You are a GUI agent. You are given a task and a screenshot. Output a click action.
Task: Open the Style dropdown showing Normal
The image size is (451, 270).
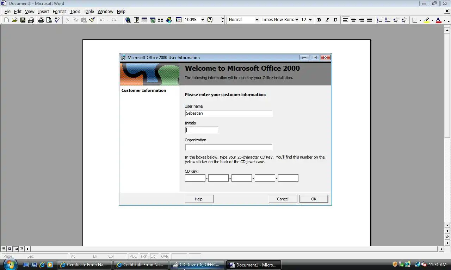pos(257,20)
